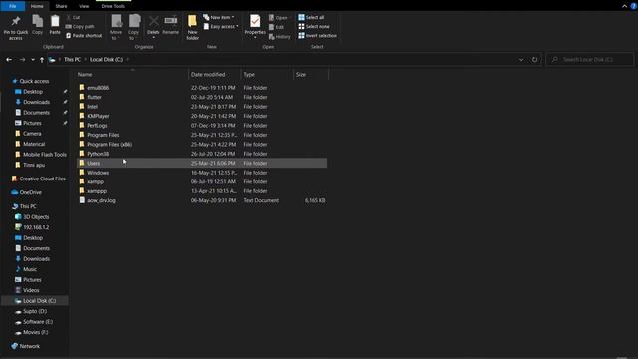Click This PC in the address breadcrumb
This screenshot has height=359, width=638.
[x=72, y=60]
